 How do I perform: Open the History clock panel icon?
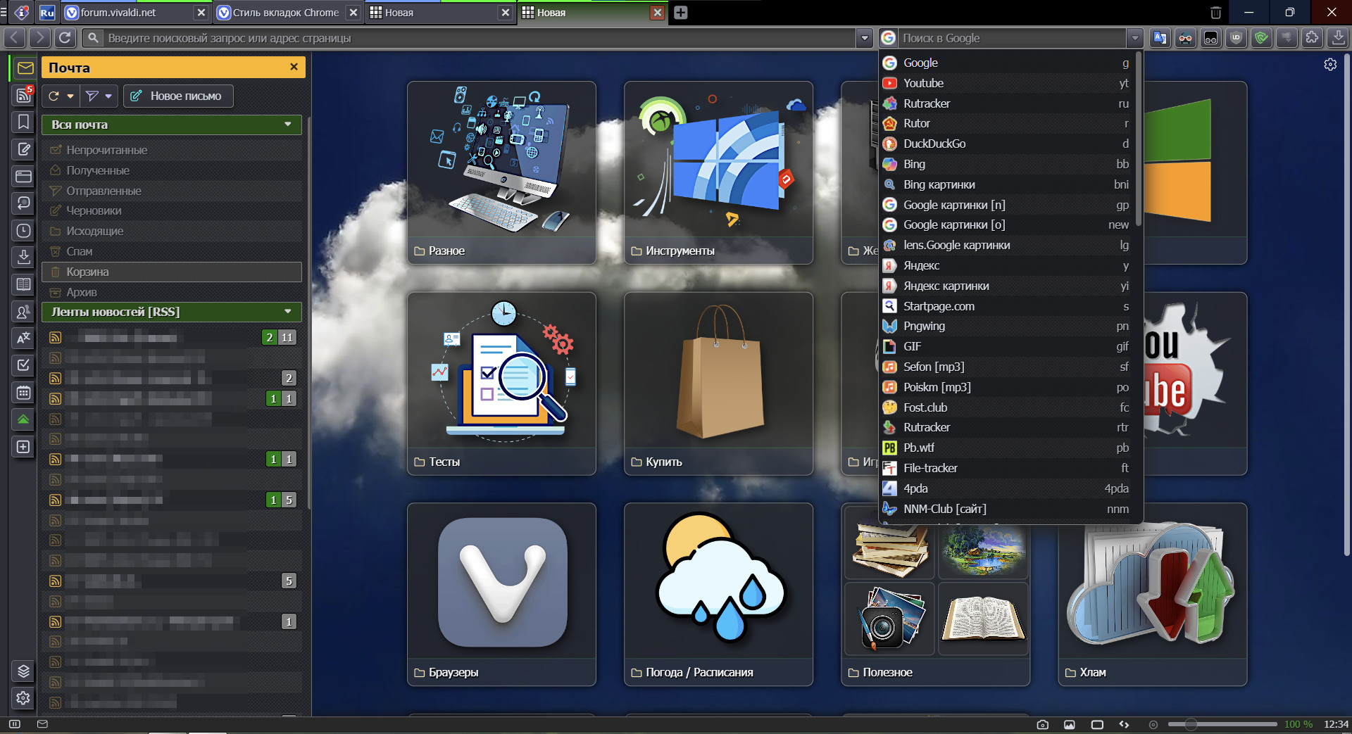(x=23, y=230)
